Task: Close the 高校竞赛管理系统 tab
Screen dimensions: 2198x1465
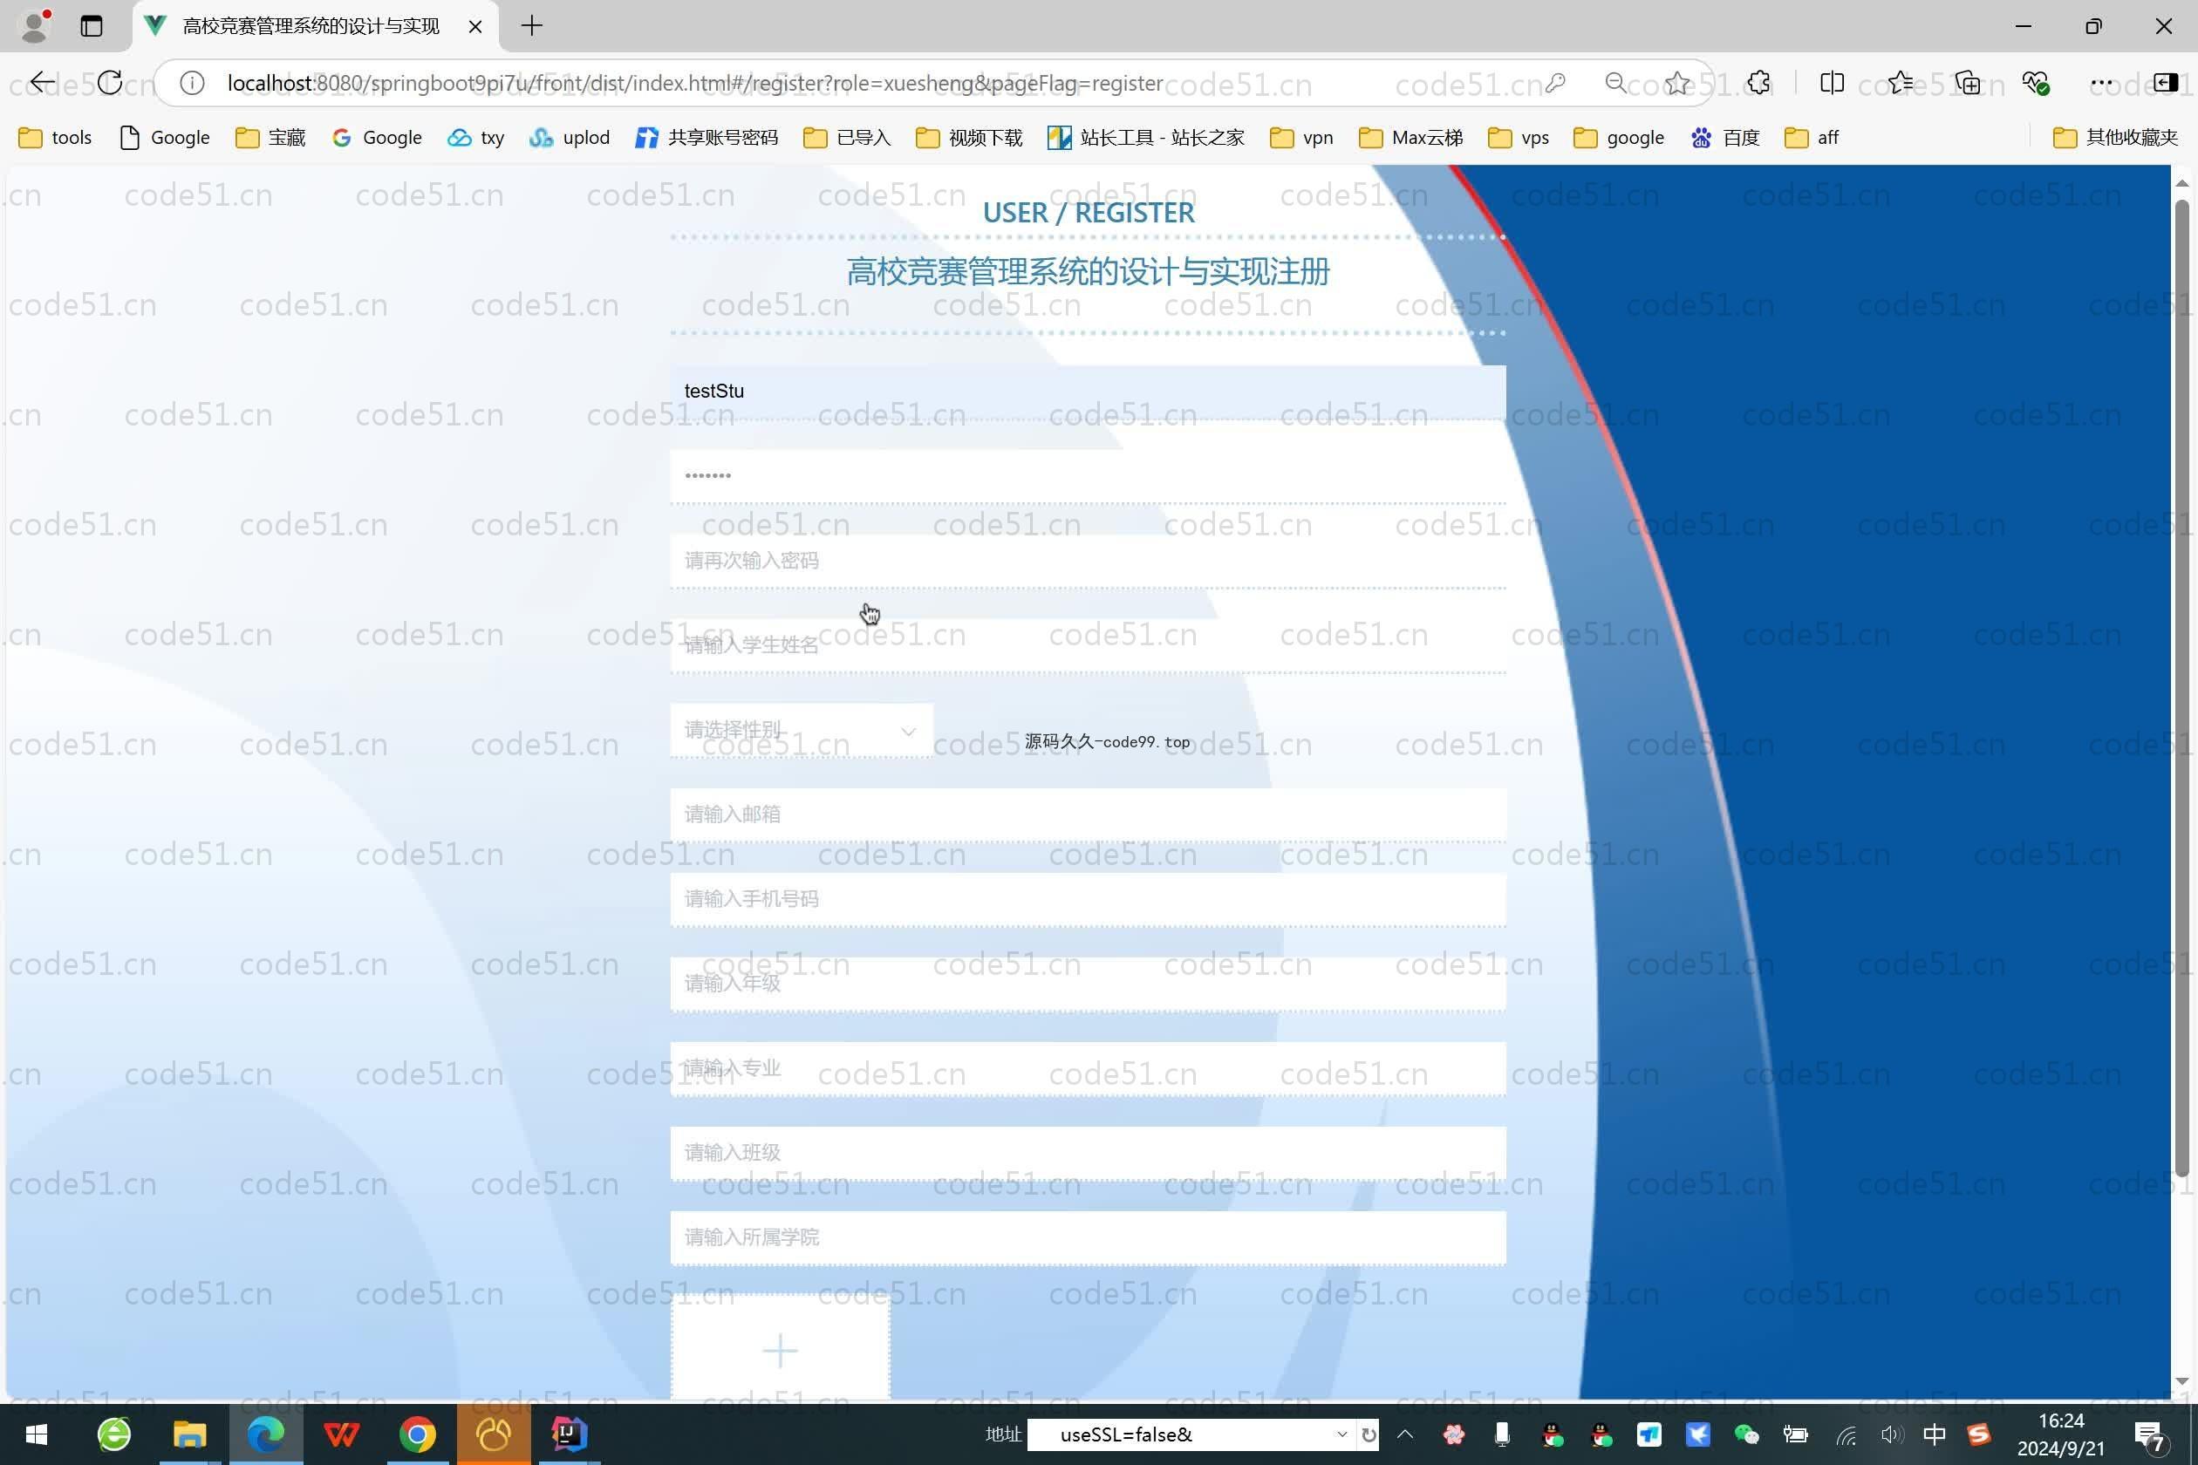Action: click(x=474, y=26)
